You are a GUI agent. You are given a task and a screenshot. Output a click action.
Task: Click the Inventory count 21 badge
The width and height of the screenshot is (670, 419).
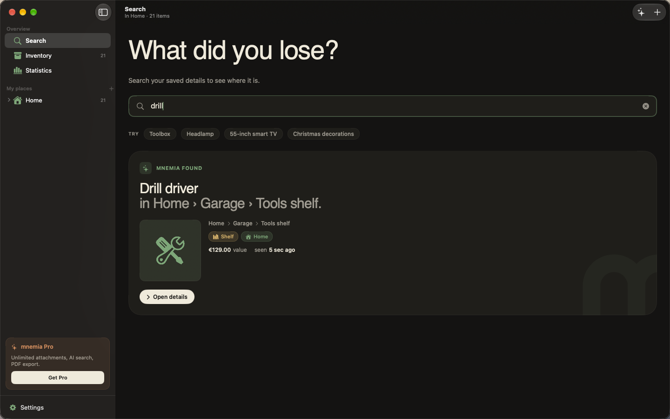[103, 56]
